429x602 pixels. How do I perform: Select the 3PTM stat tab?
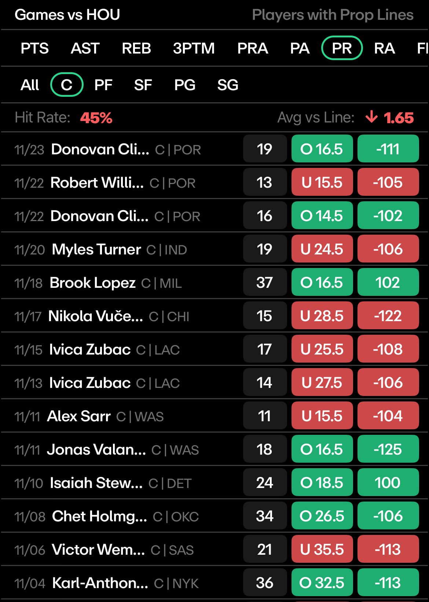pyautogui.click(x=194, y=48)
